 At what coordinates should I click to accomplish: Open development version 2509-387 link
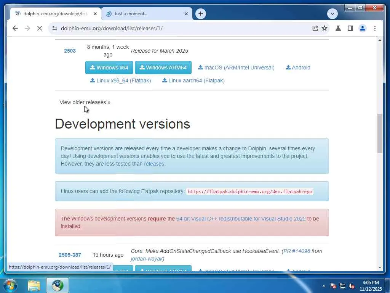coord(70,255)
